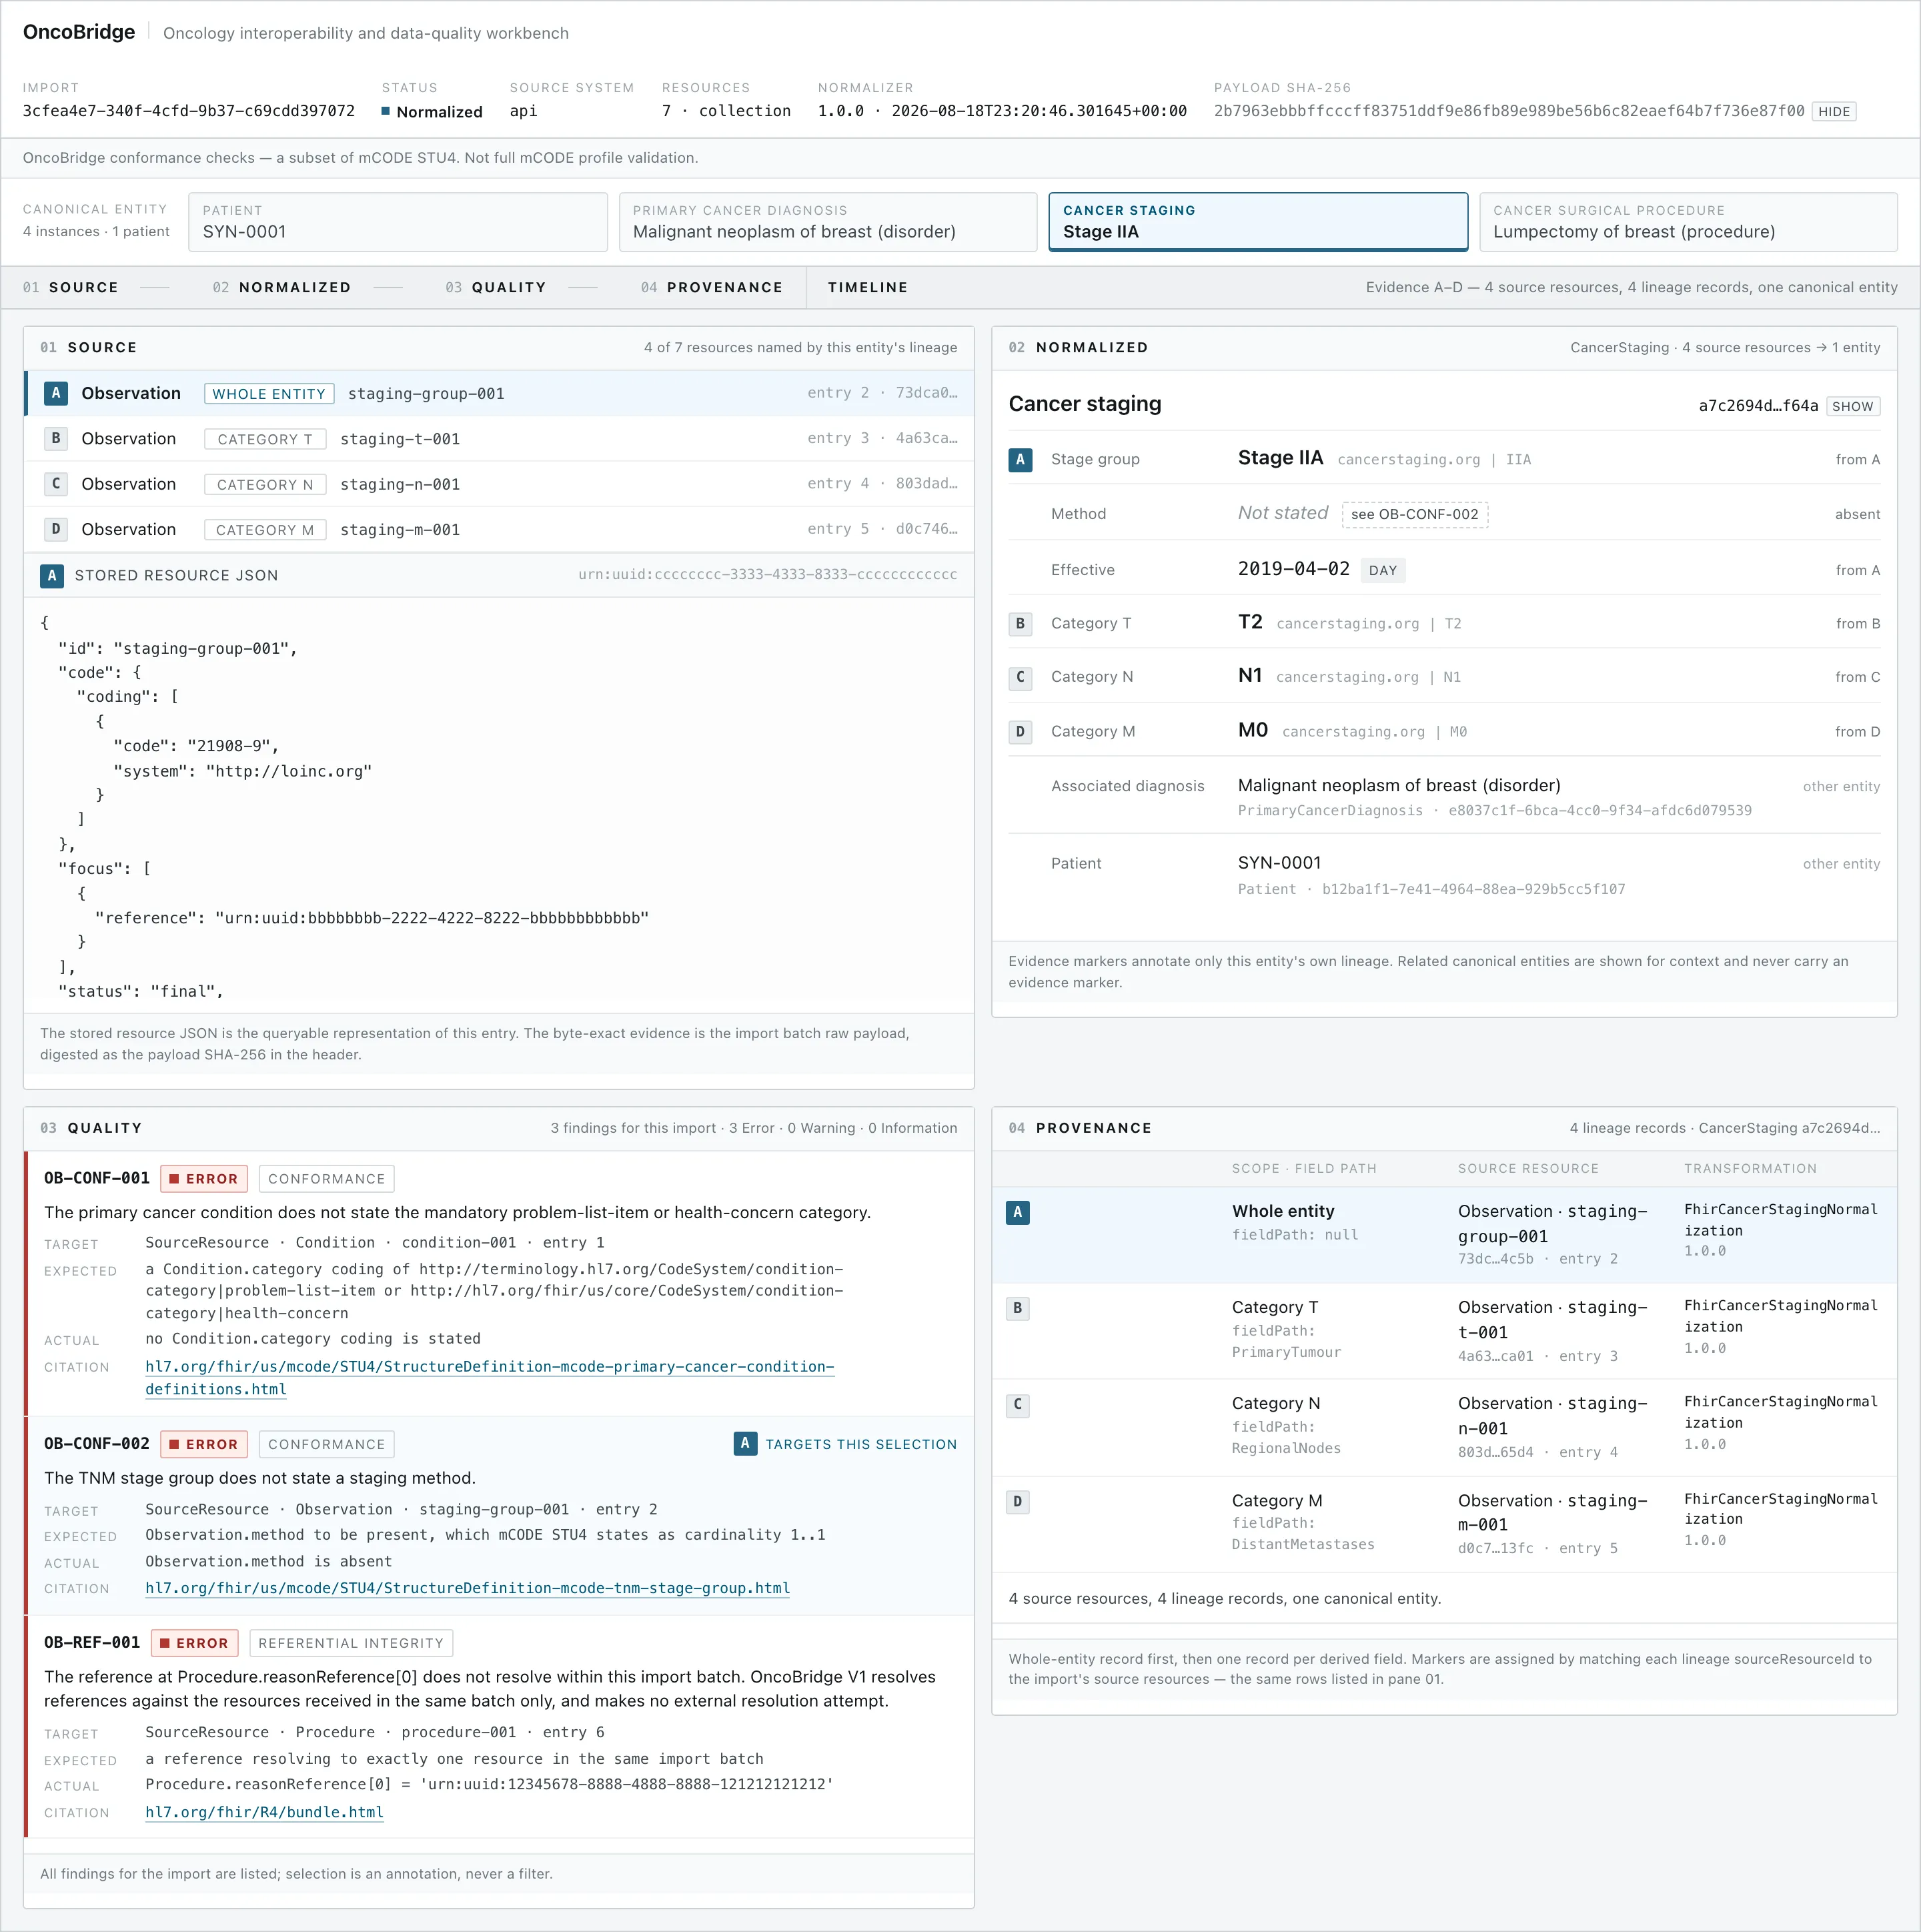This screenshot has height=1932, width=1921.
Task: Click the fieldPath: DistantMetastases text
Action: click(x=1303, y=1533)
